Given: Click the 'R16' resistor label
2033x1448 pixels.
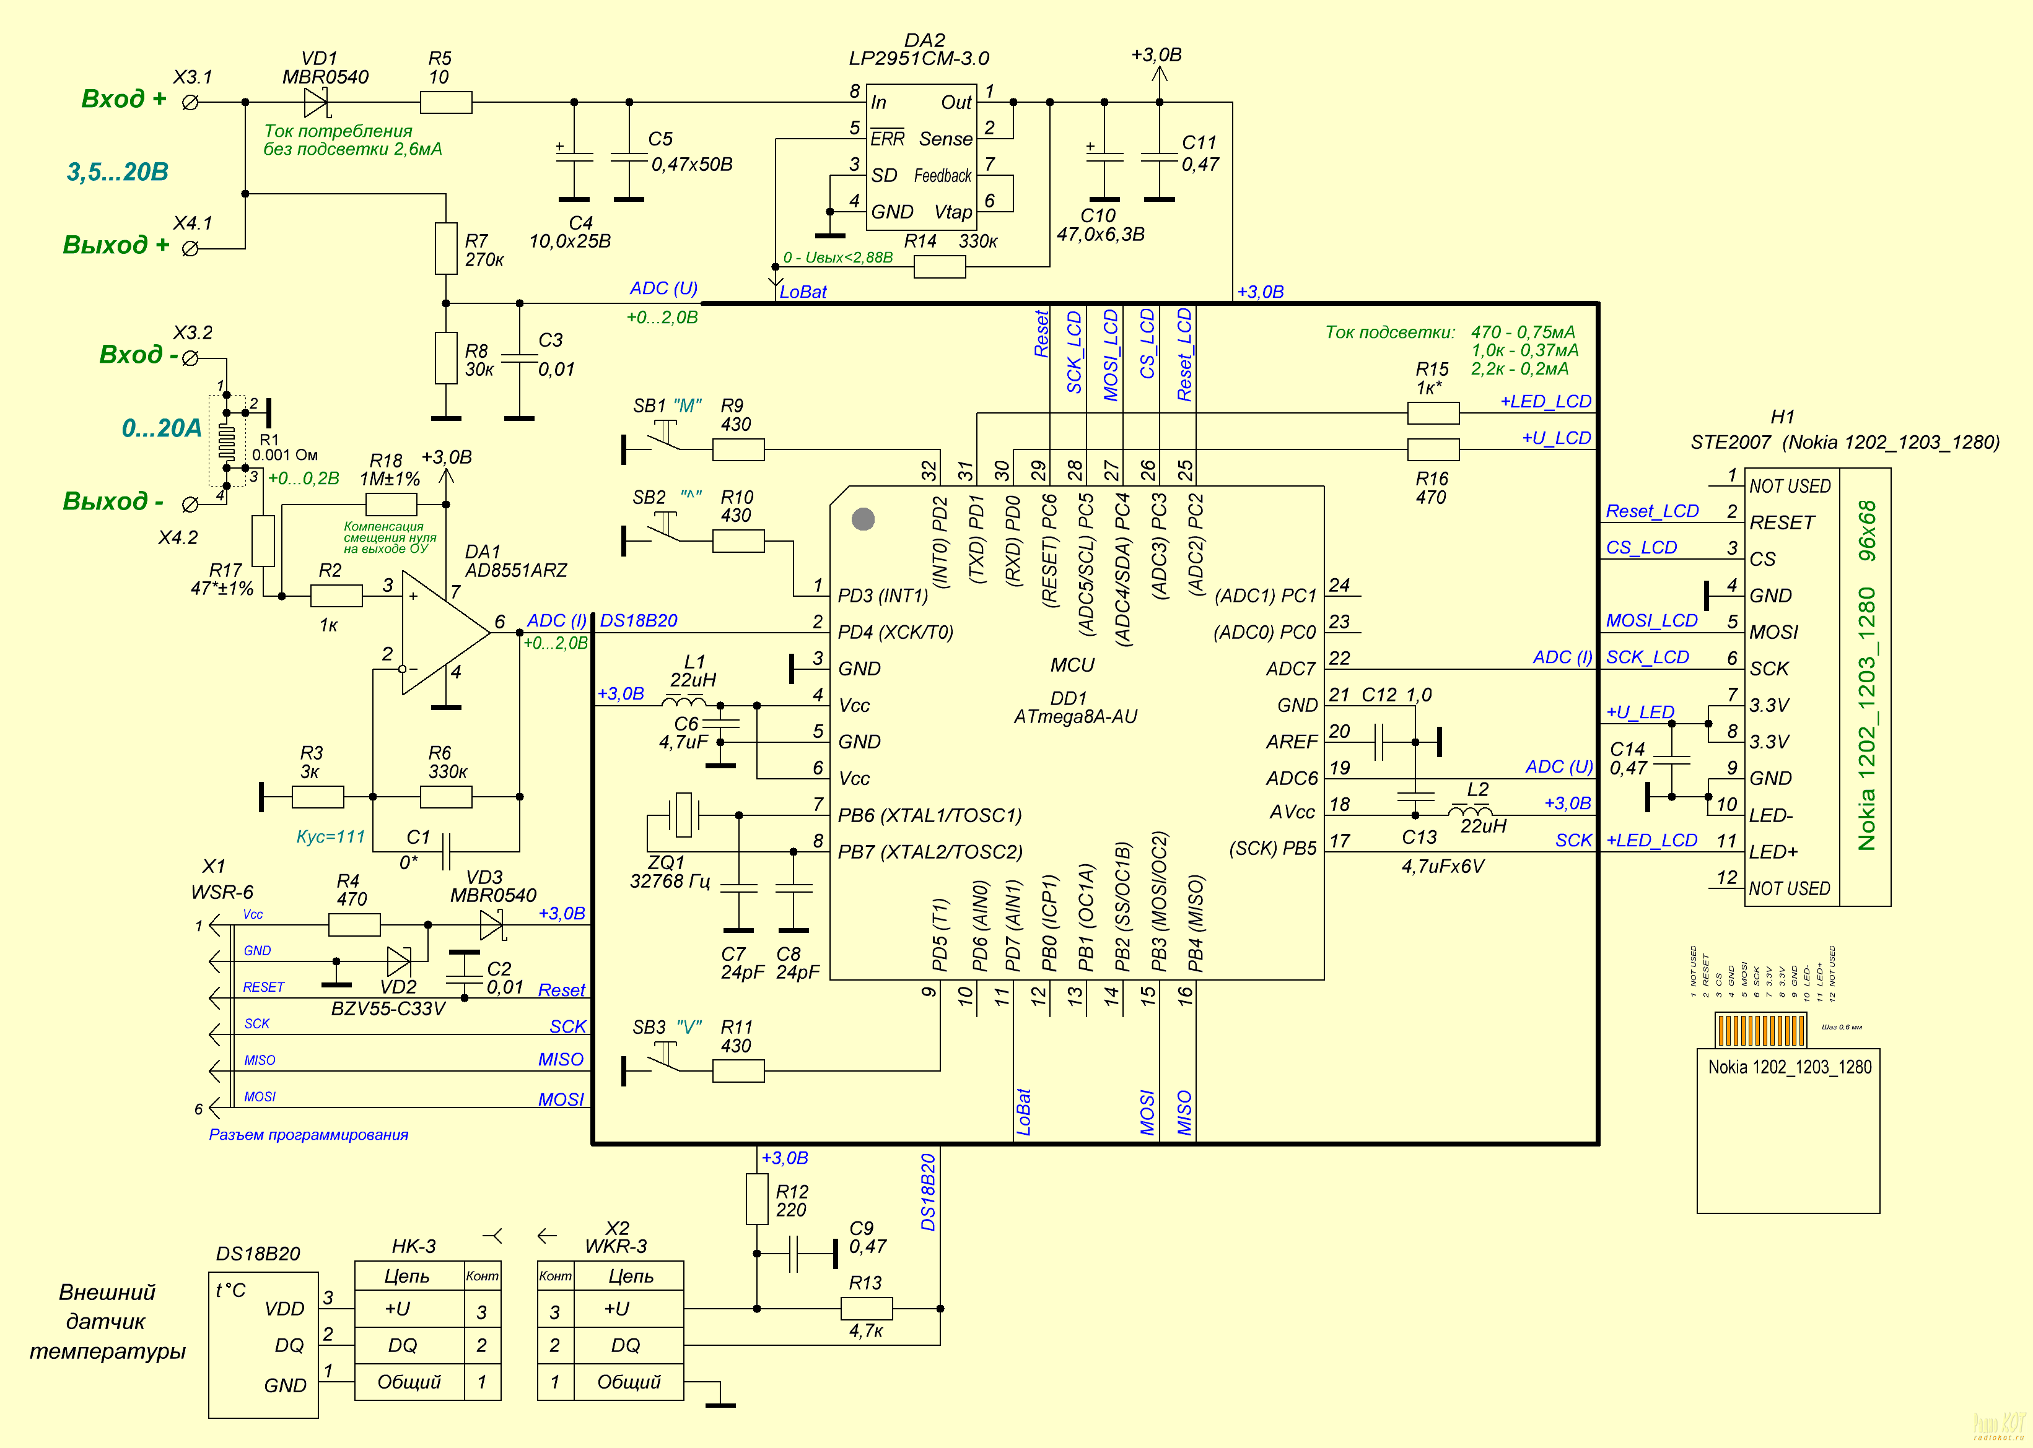Looking at the screenshot, I should 1432,480.
